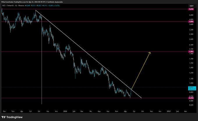The image size is (198, 121).
Task: Click the price change value −0,065 (+7,67%)
Action: click(54, 6)
